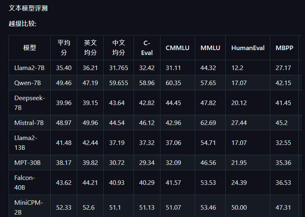Select the MPT-30B model name cell
305x217 pixels.
(29, 162)
